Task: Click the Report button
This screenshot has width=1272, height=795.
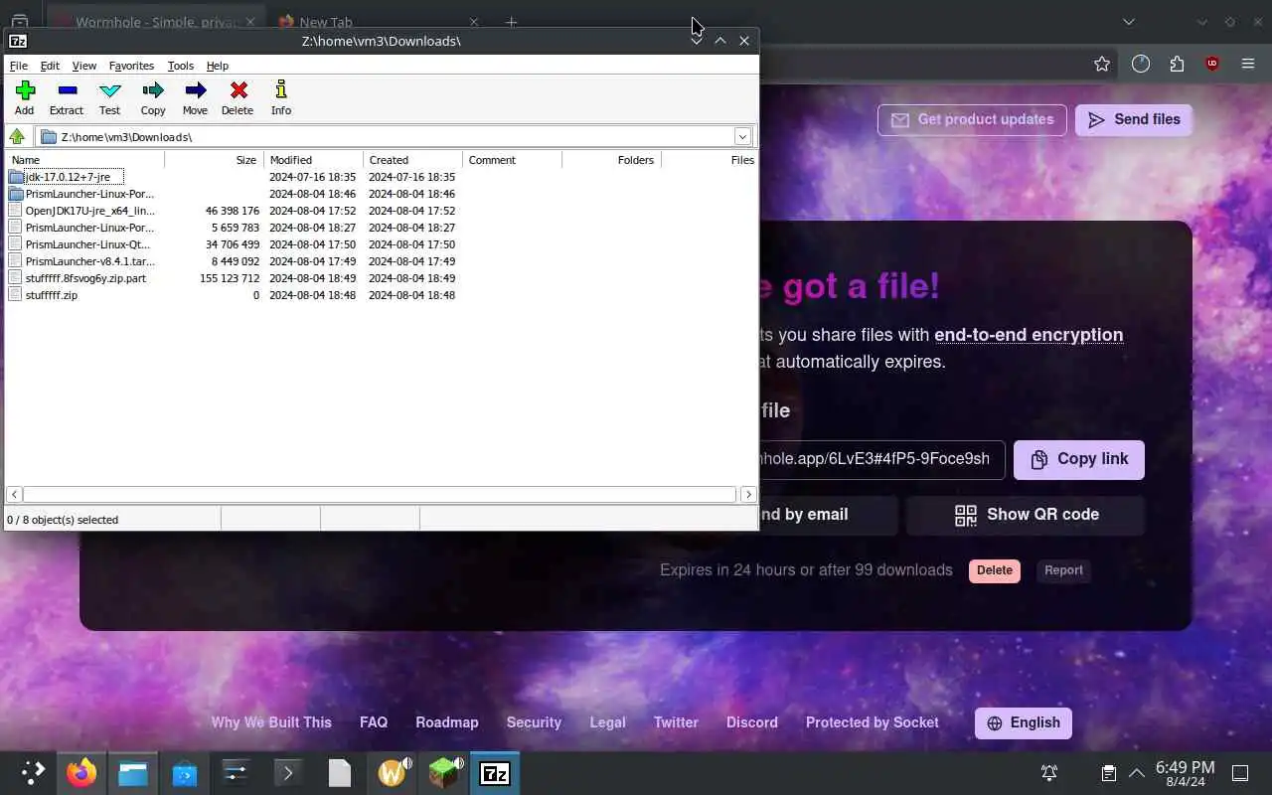Action: coord(1063,570)
